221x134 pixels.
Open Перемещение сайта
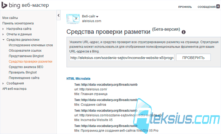[x=24, y=78]
